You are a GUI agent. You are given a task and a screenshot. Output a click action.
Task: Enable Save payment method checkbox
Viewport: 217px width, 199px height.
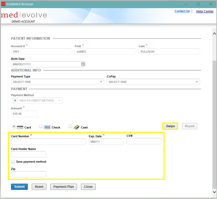pyautogui.click(x=13, y=162)
